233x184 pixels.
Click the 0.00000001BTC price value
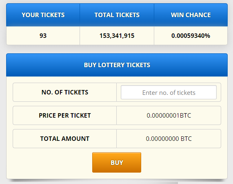click(169, 115)
